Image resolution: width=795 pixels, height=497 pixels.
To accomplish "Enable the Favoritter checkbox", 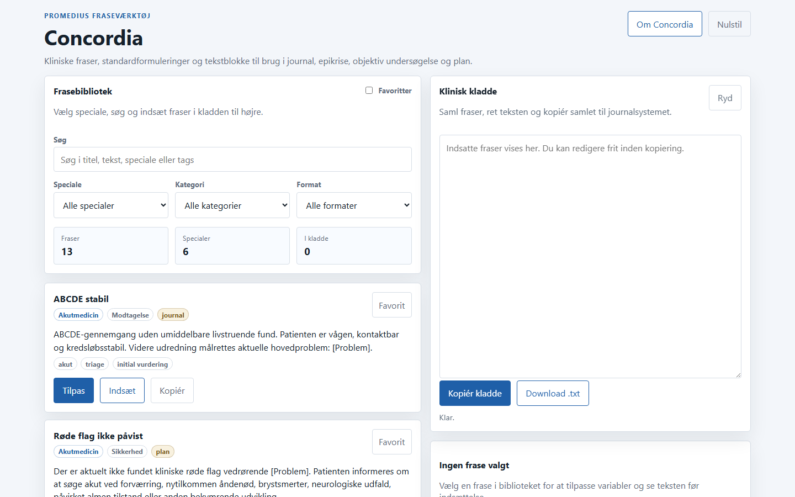I will (x=369, y=91).
